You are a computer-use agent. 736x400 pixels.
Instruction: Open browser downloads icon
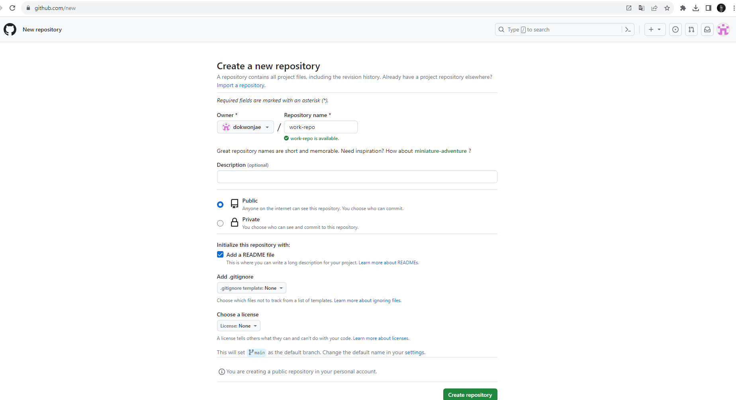[x=696, y=8]
